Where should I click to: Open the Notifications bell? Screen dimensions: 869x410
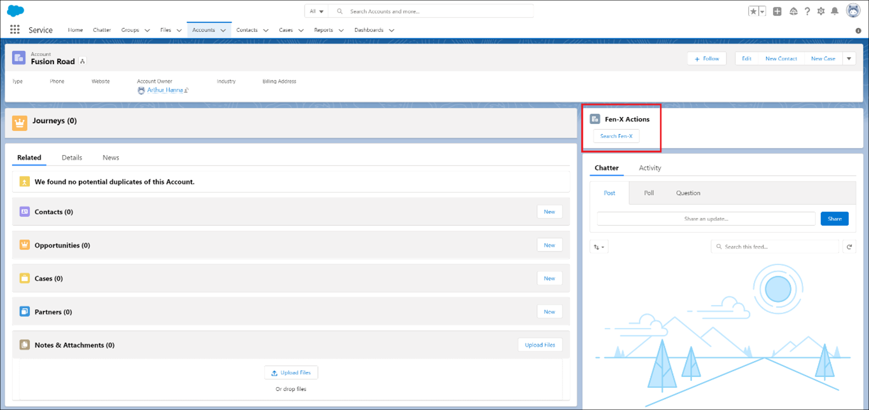pyautogui.click(x=835, y=11)
